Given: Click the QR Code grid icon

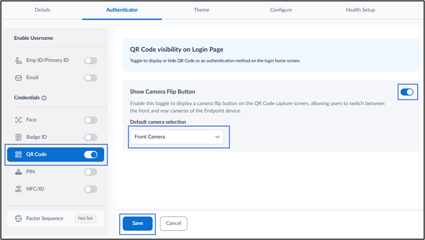Looking at the screenshot, I should tap(18, 154).
